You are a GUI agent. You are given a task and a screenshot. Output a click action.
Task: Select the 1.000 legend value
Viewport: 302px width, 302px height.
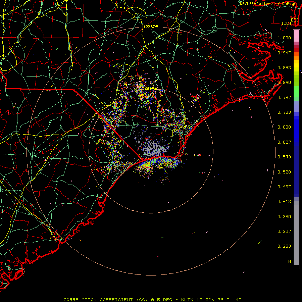[x=284, y=38]
